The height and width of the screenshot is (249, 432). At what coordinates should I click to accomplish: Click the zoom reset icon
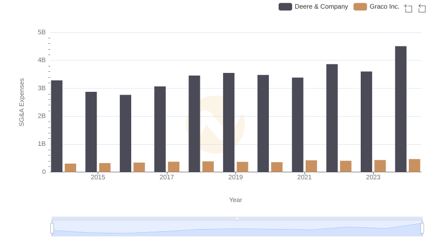tap(422, 8)
